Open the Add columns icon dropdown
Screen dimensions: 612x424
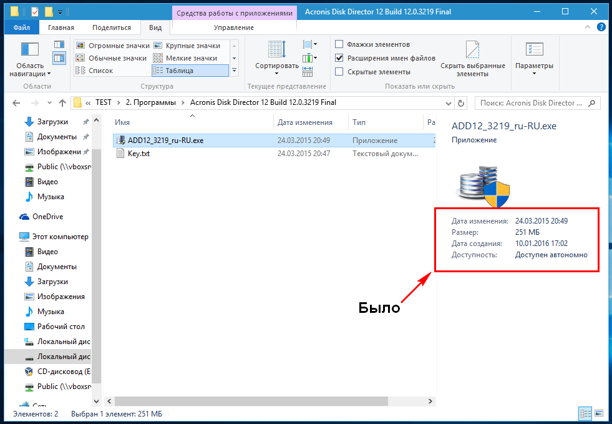(x=310, y=58)
